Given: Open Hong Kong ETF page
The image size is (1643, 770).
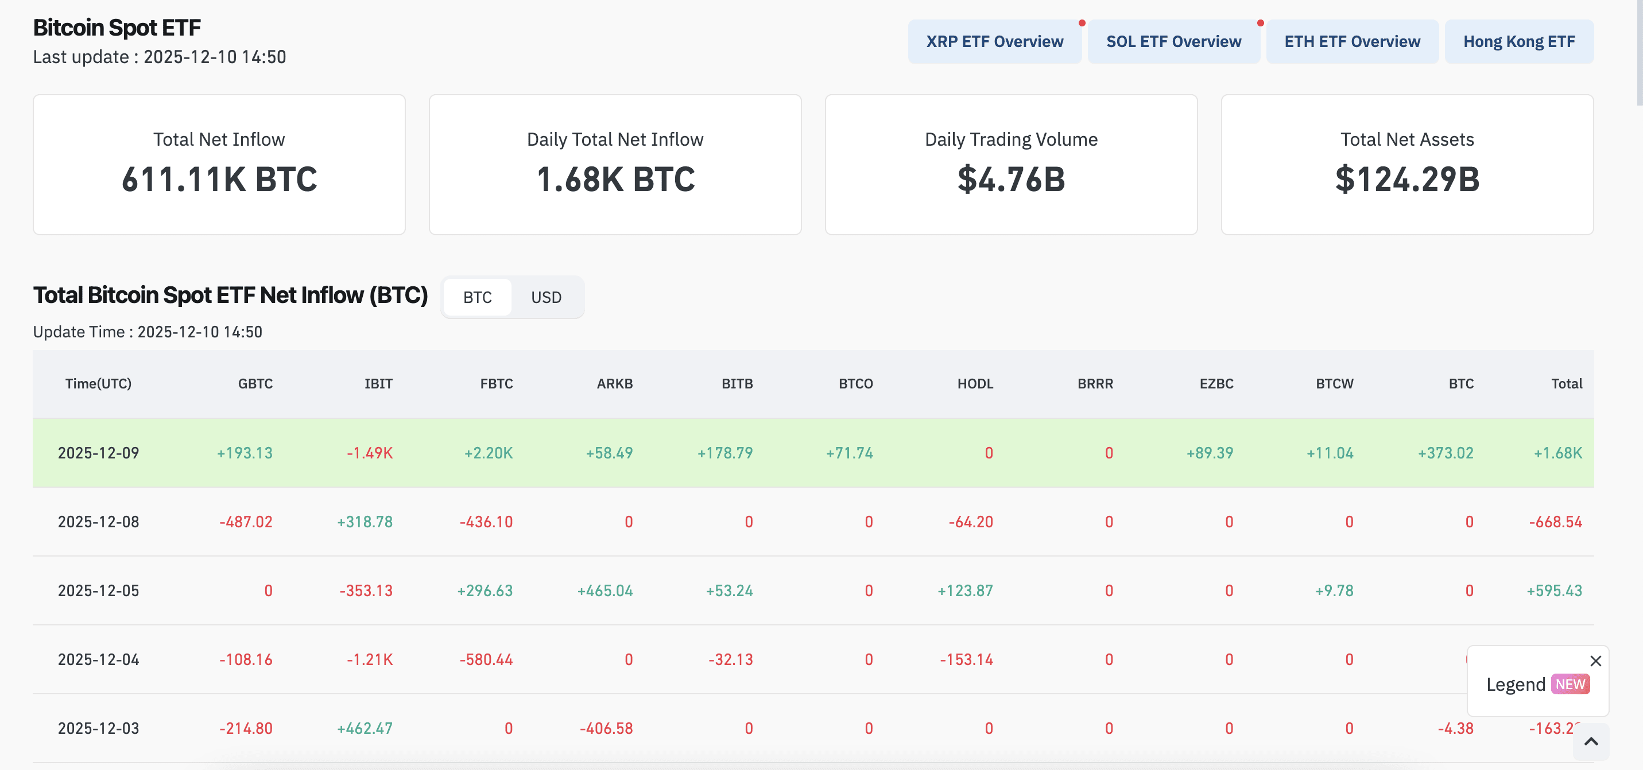Looking at the screenshot, I should point(1518,41).
